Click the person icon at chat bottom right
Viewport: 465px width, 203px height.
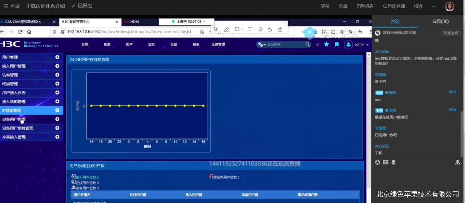[458, 162]
